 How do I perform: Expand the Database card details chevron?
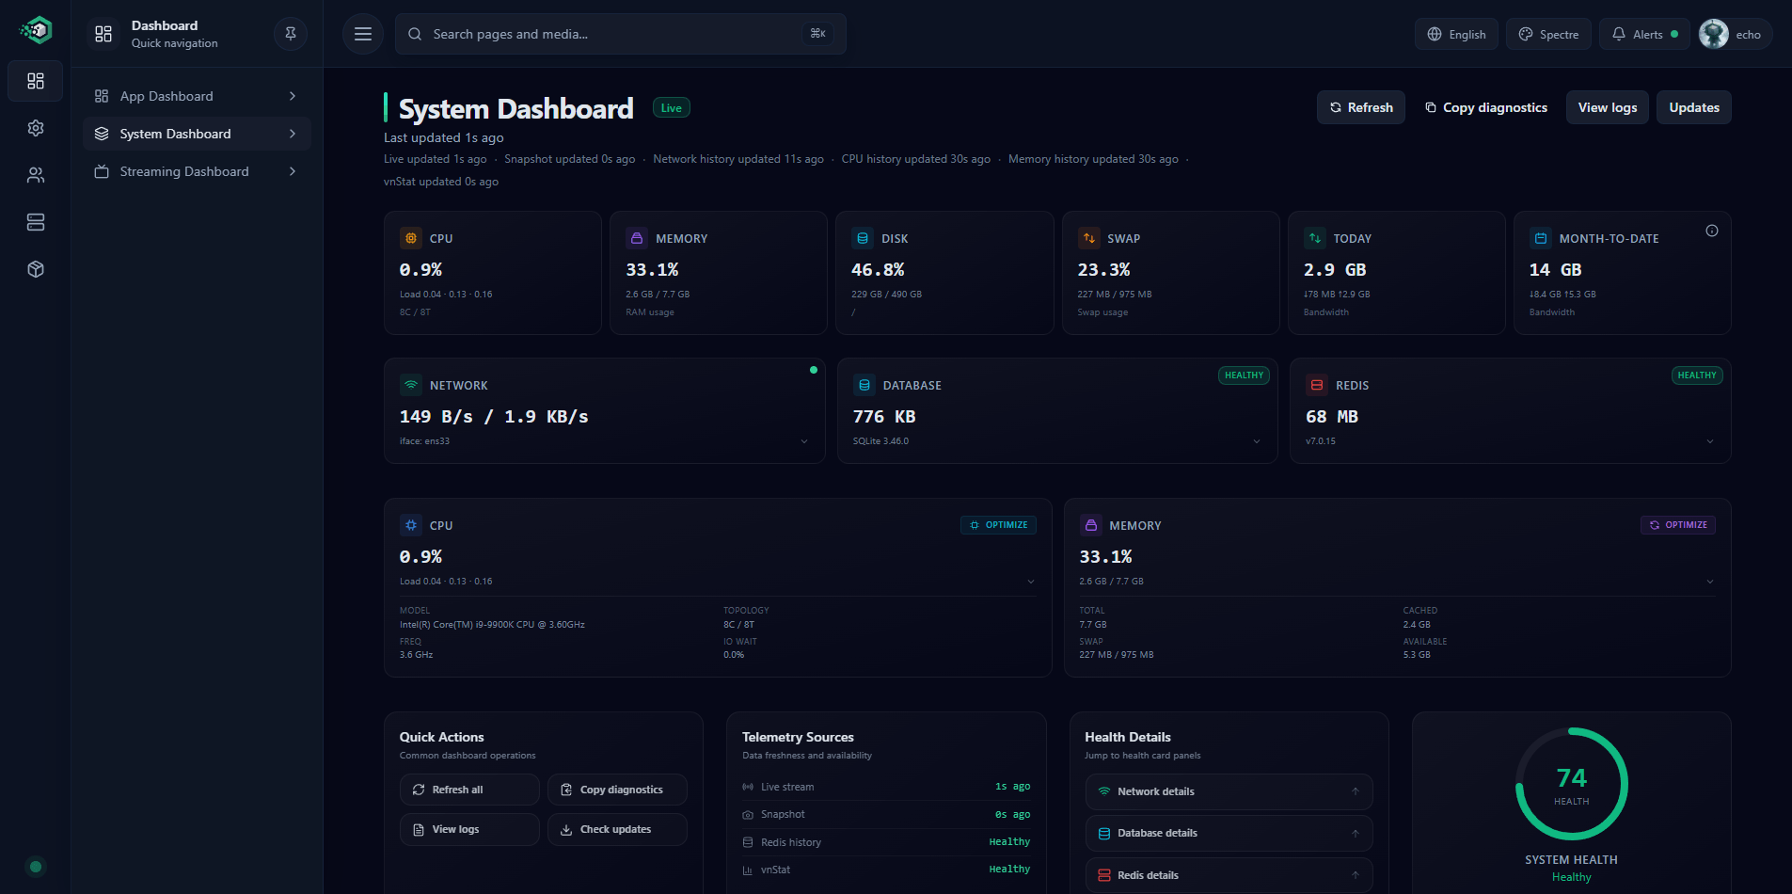coord(1257,441)
